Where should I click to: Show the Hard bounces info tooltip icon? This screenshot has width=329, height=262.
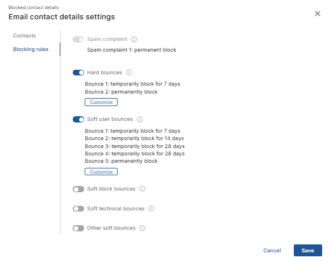(129, 73)
